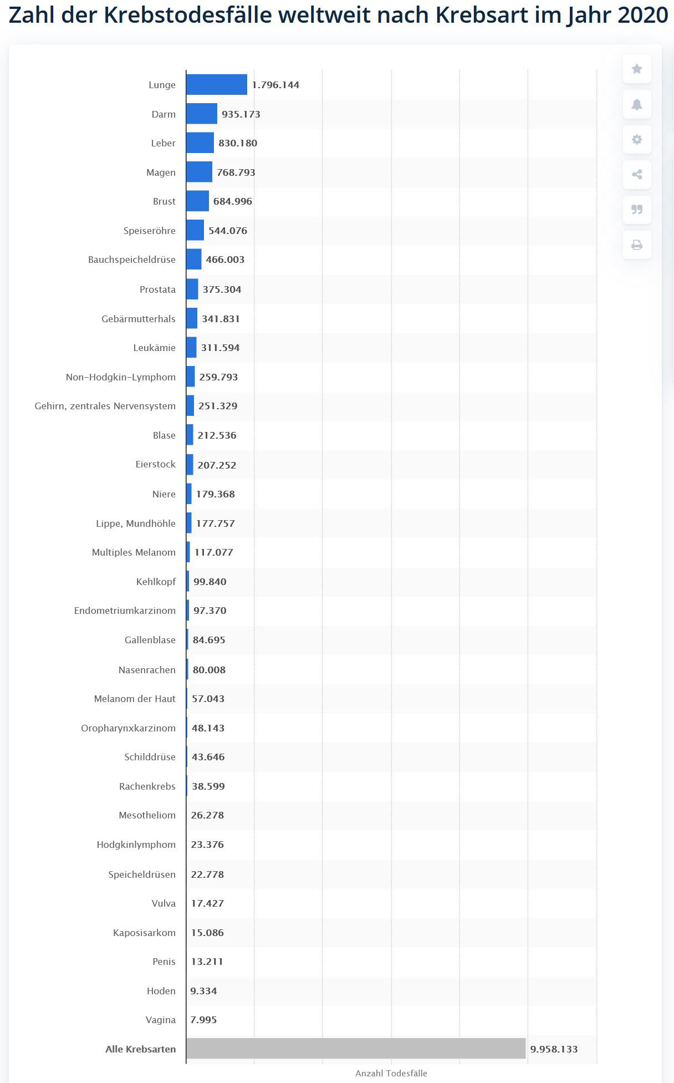Click the quotation citation icon
The image size is (674, 1083).
637,210
